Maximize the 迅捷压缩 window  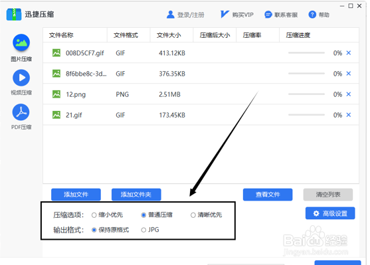[351, 6]
